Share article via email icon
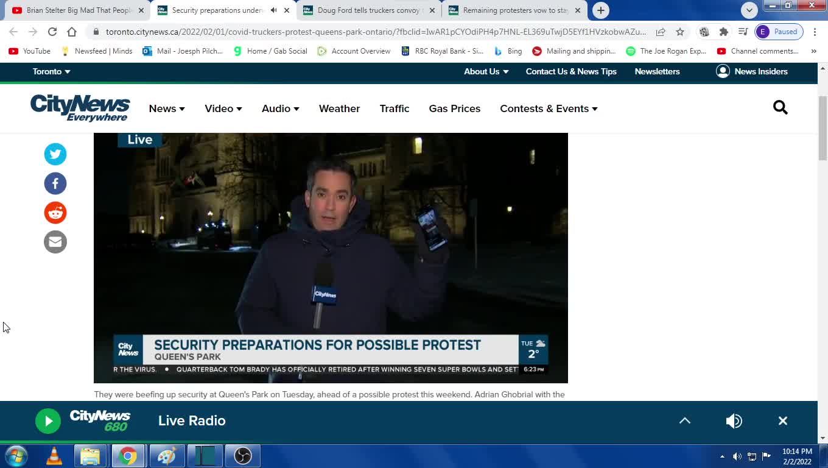The height and width of the screenshot is (468, 828). pos(55,242)
